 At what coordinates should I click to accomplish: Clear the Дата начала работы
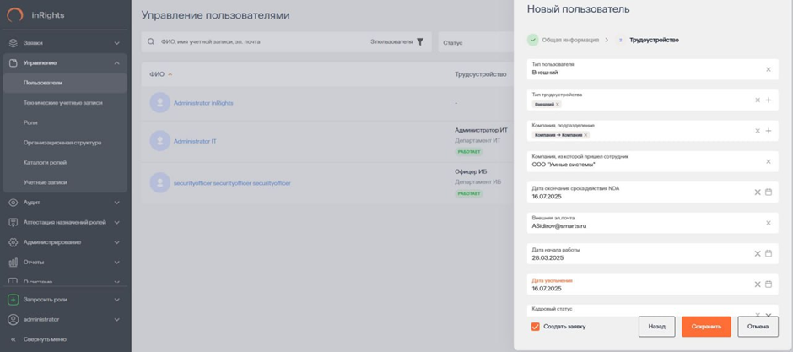pyautogui.click(x=758, y=254)
